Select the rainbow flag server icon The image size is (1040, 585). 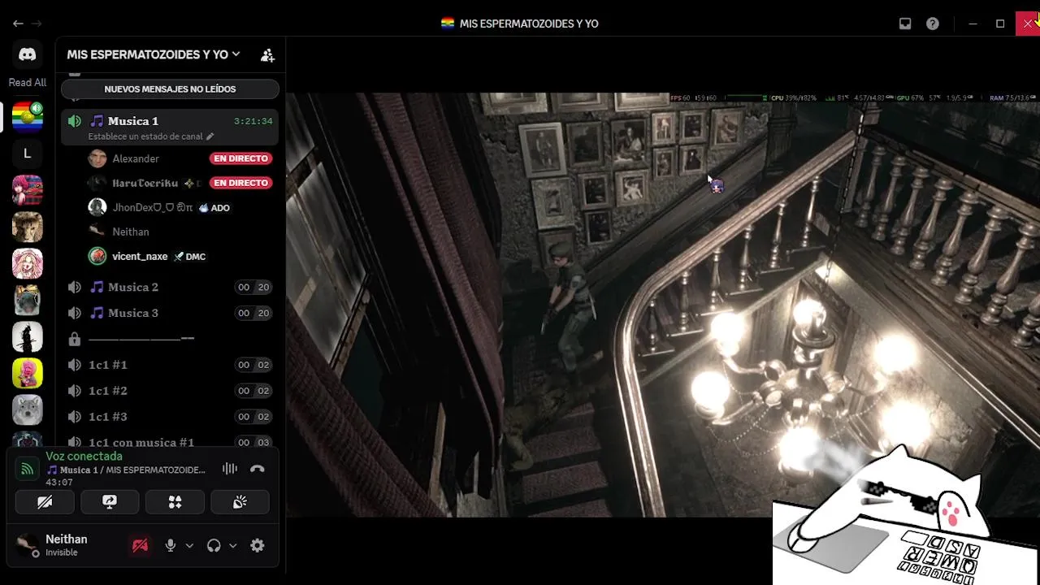(27, 116)
